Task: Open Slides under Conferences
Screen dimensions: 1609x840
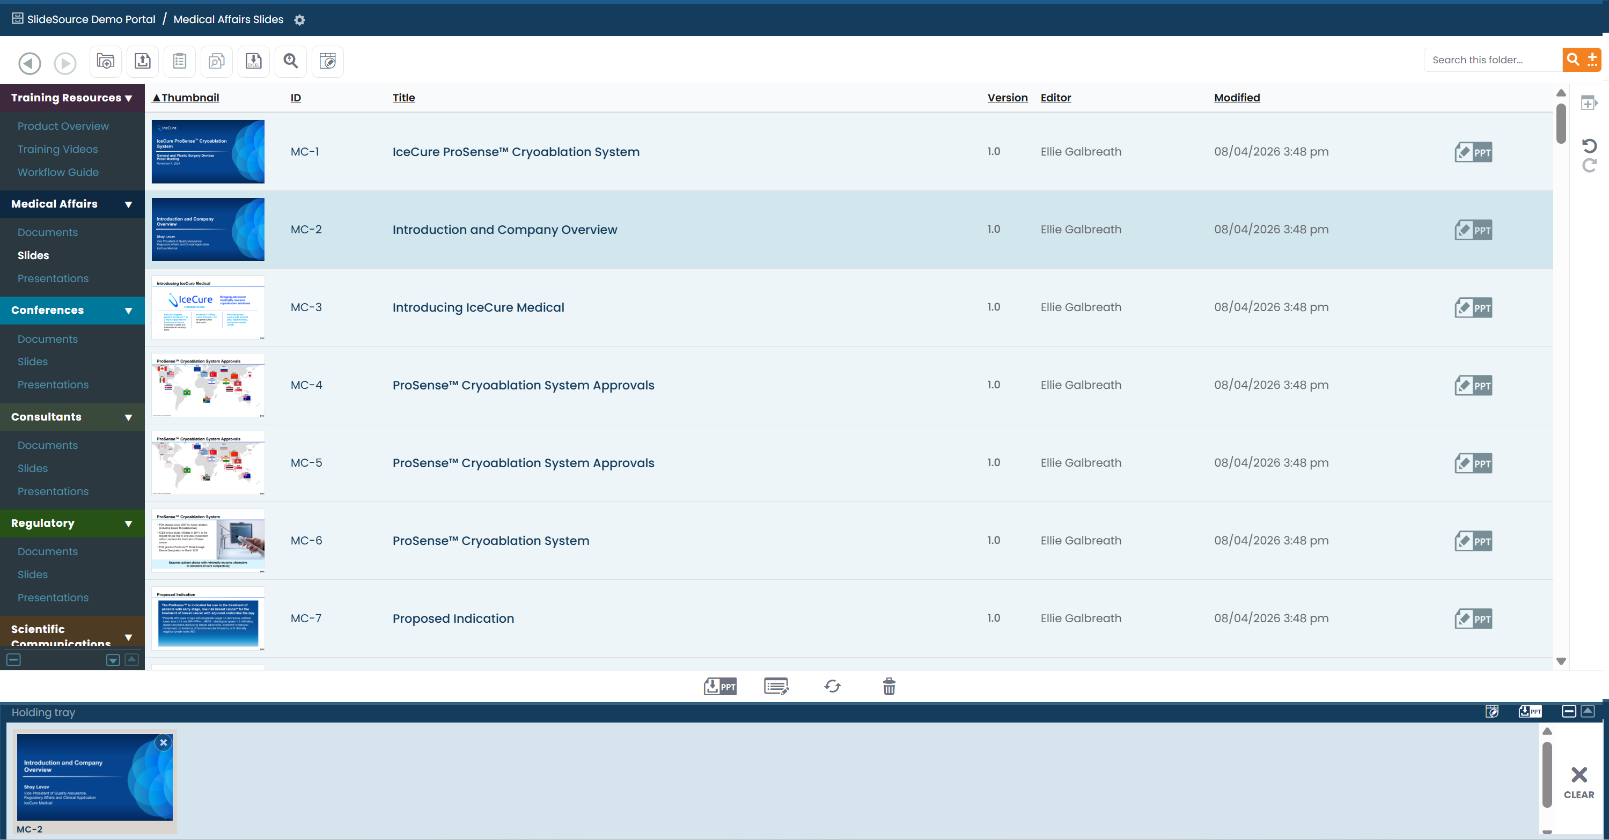Action: coord(33,362)
